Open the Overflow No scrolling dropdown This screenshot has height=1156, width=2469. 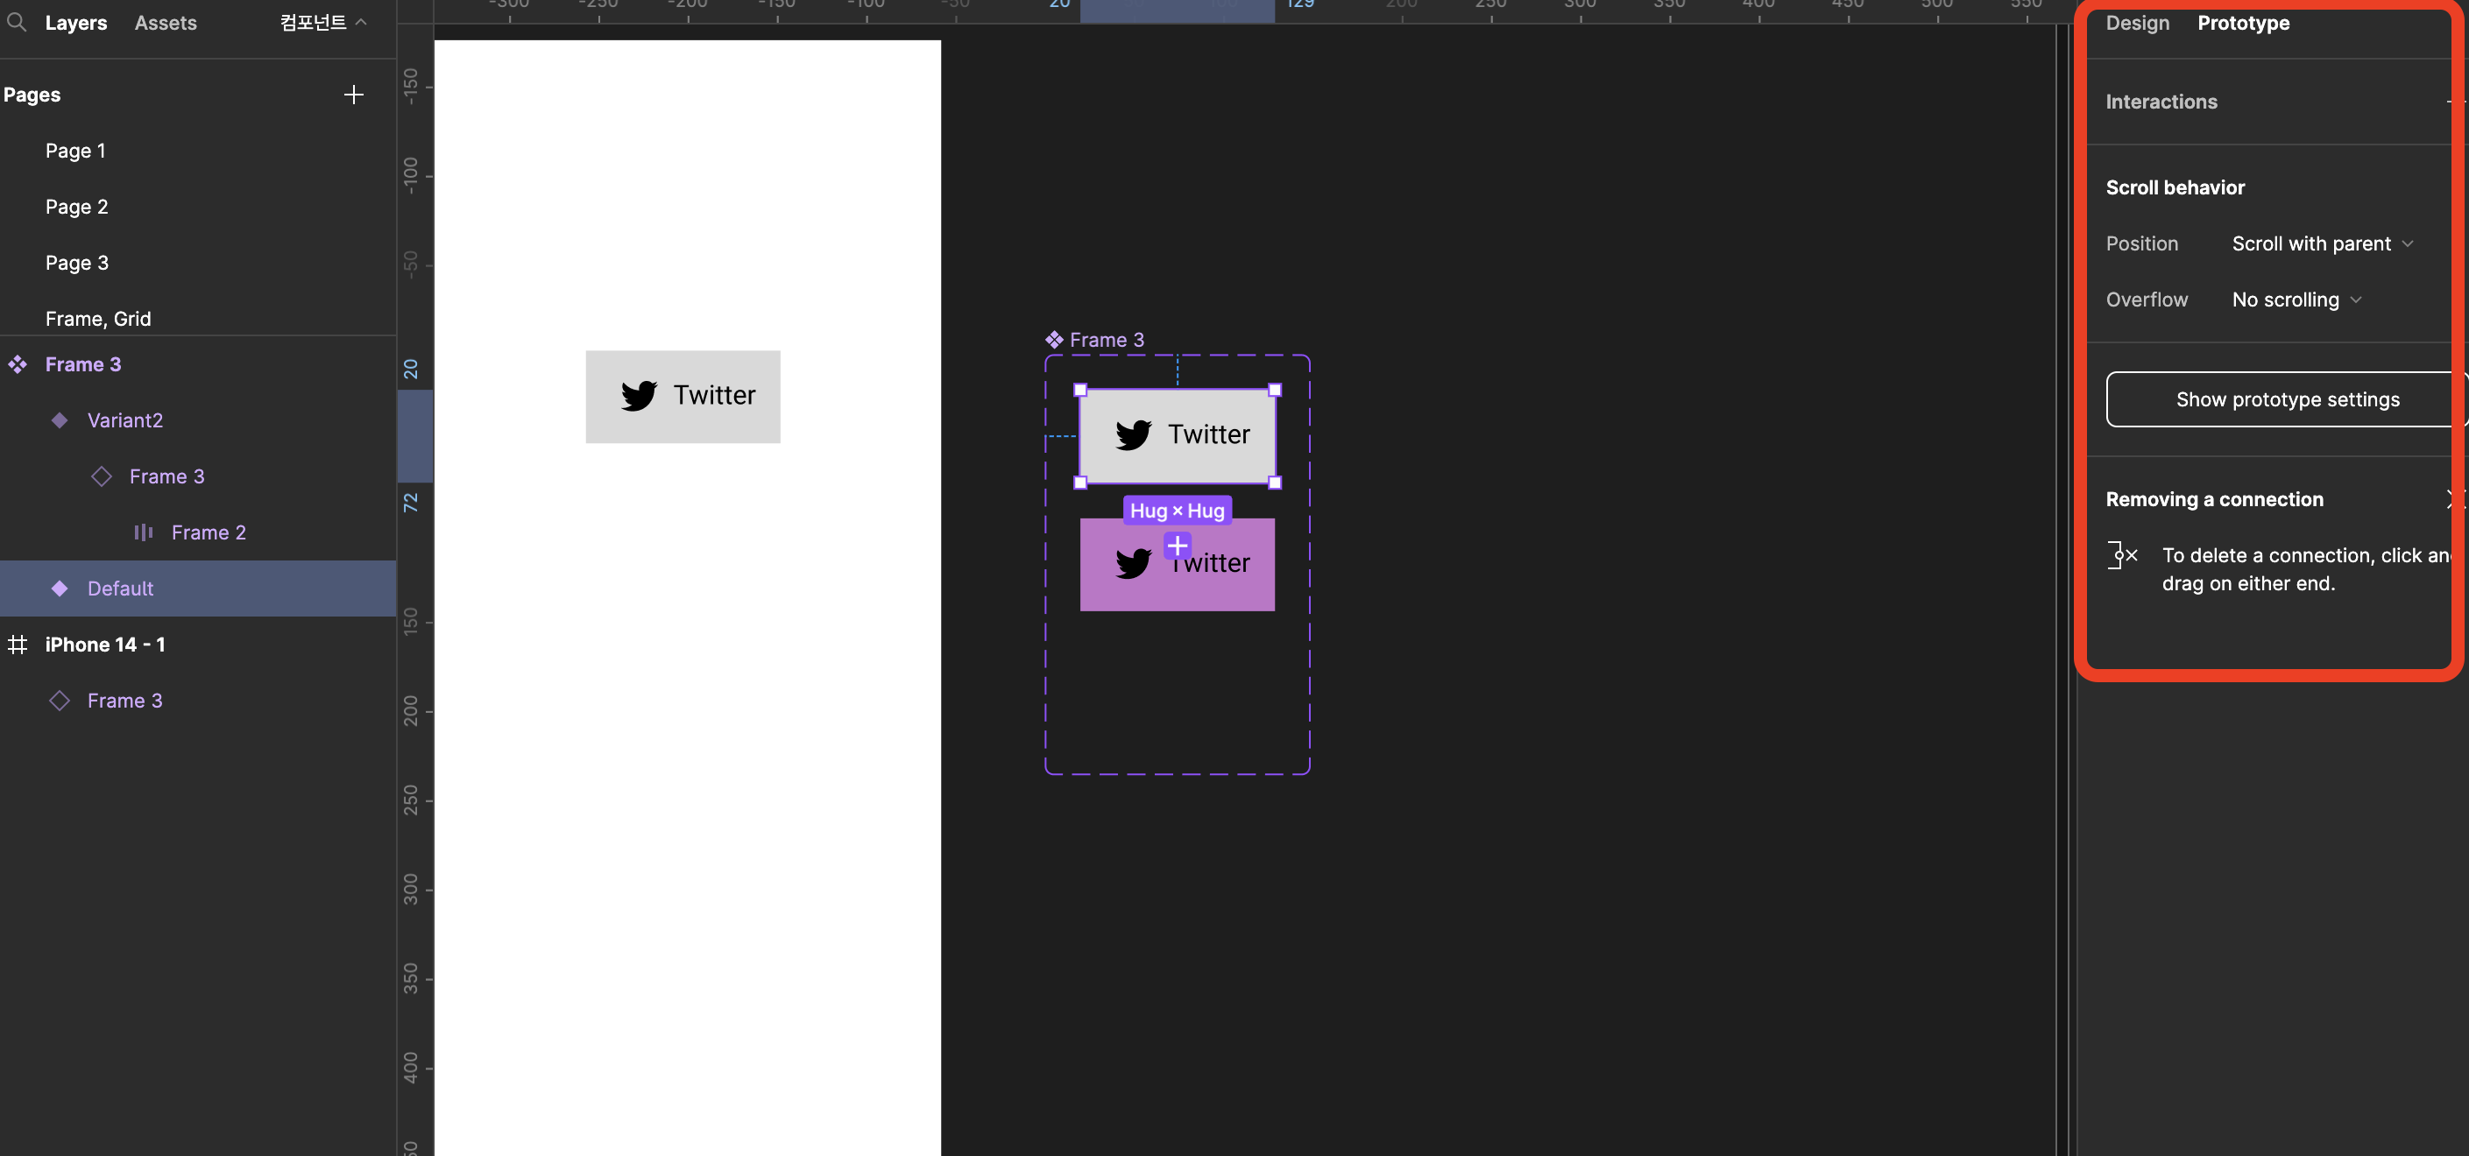2296,300
